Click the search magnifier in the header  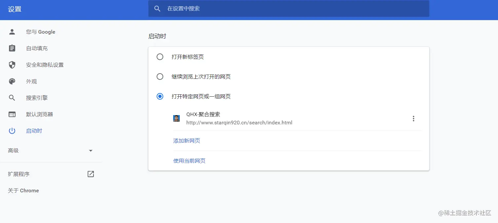click(157, 9)
